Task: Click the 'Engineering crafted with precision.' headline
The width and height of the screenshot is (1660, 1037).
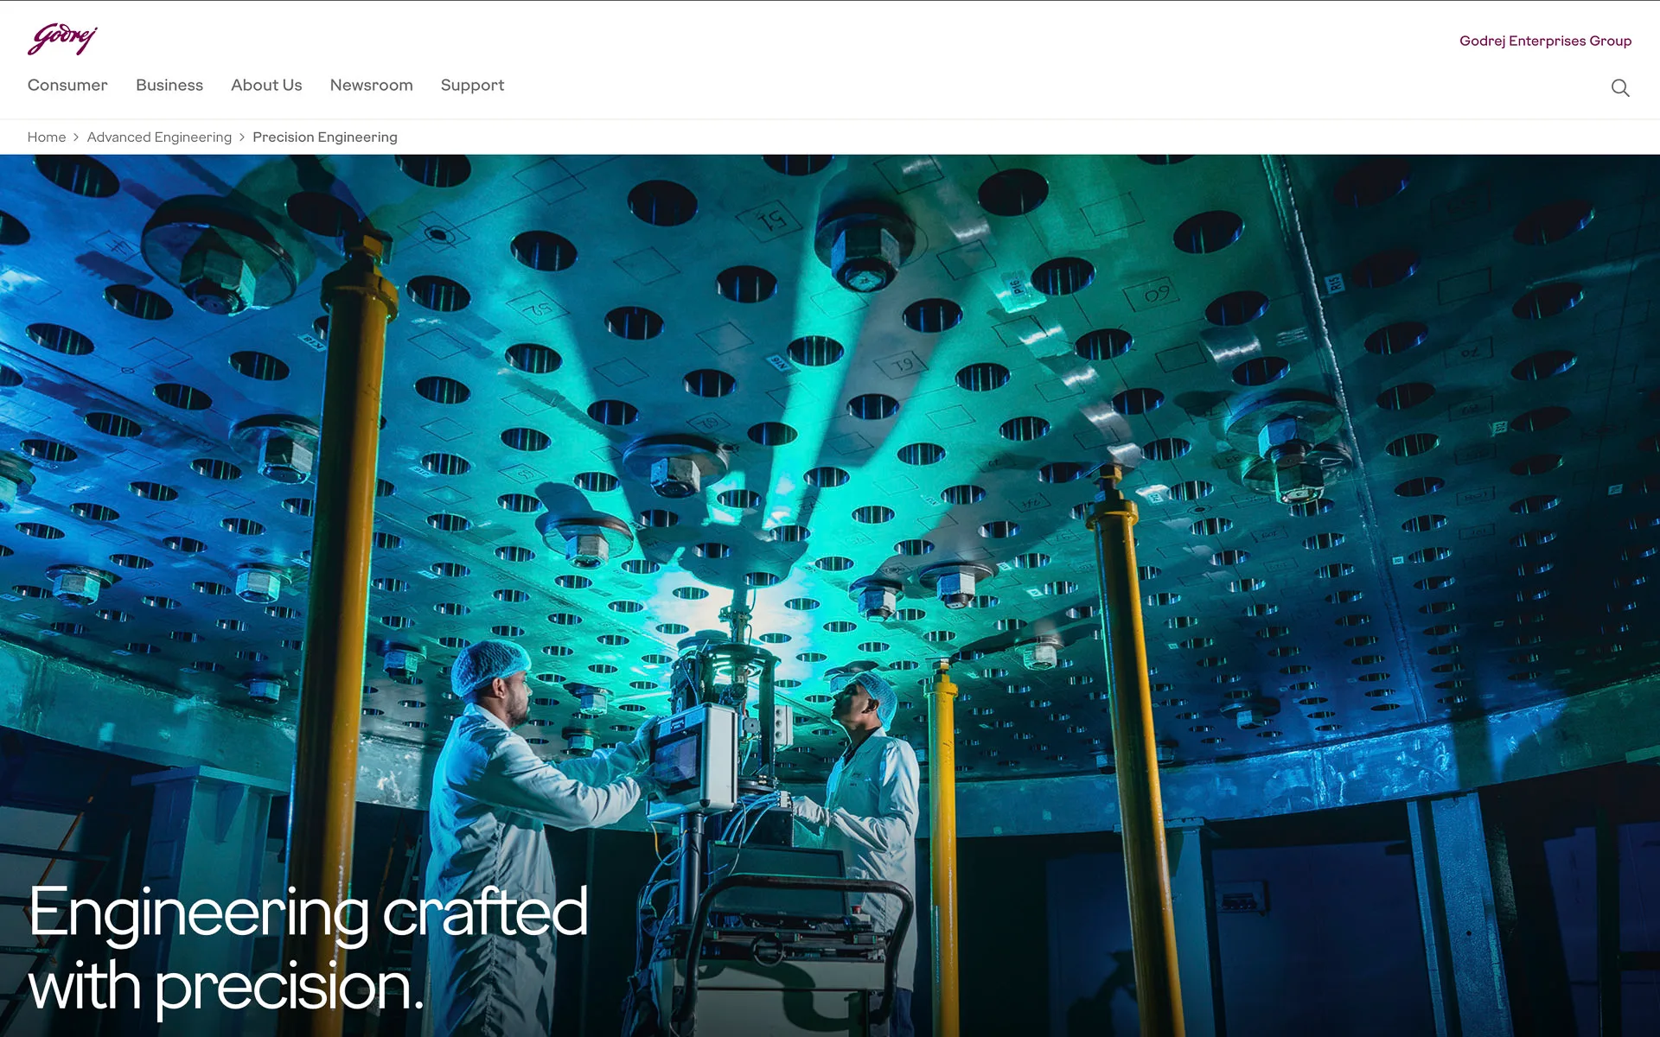Action: pos(308,948)
